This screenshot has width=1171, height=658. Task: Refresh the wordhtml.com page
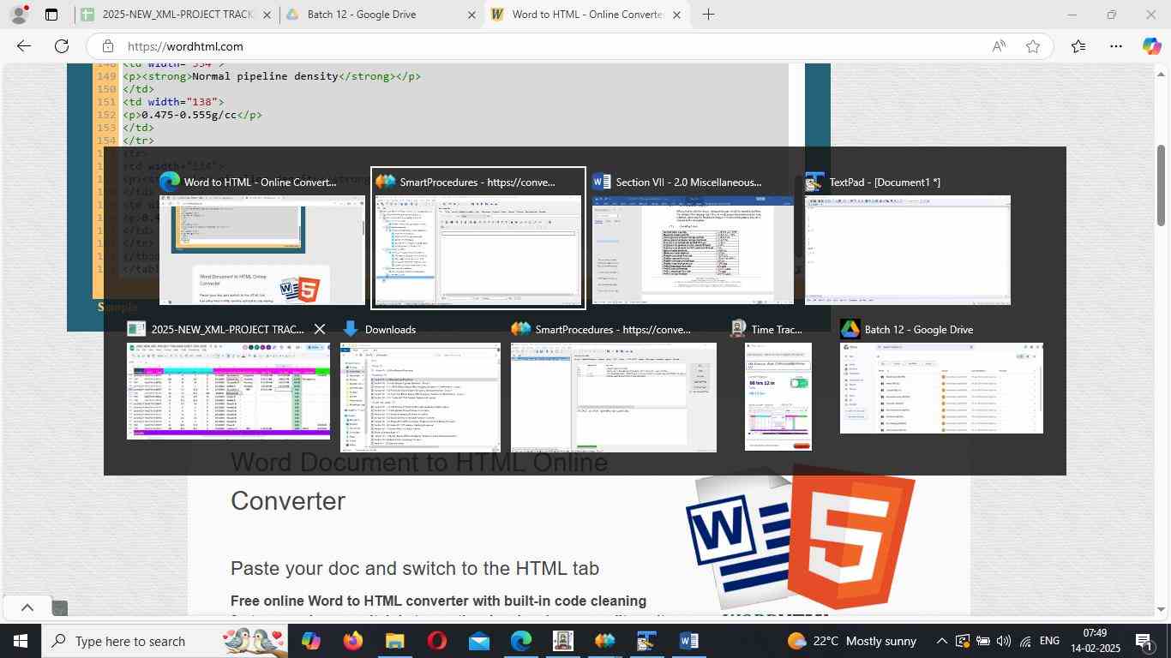coord(62,46)
